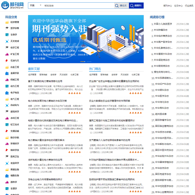Open ranked journal 中华肿瘤杂志
Viewport: 195px width, 195px height.
click(x=161, y=30)
